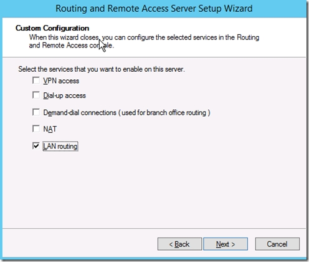
Task: Click the 'NAT' label text
Action: click(50, 129)
